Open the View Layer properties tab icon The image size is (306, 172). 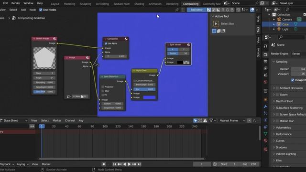pos(265,68)
